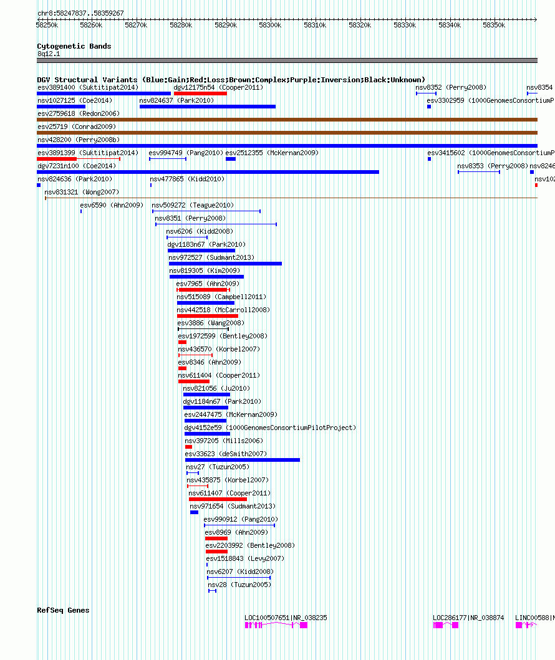Click the nsv27 (Tuzun2005) label
The image size is (555, 660).
218,467
